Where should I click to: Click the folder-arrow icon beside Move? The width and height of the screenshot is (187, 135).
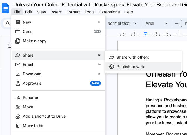tap(18, 107)
